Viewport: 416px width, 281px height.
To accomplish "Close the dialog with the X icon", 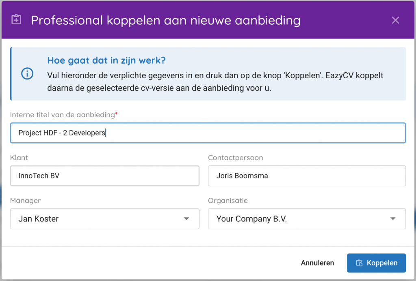I will coord(395,20).
